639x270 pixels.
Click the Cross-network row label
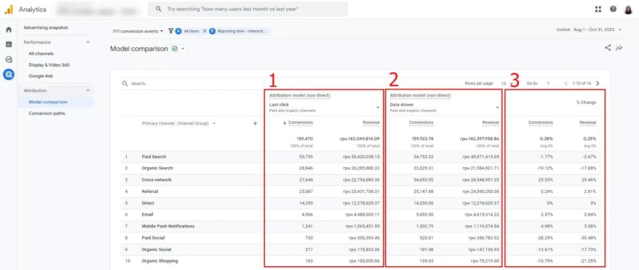(157, 180)
